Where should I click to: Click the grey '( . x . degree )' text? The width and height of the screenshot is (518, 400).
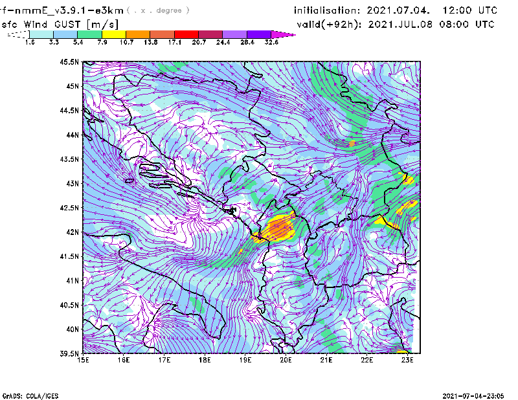[158, 10]
